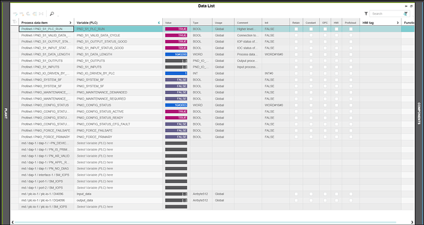Select the output_data variable cell
The height and width of the screenshot is (225, 424).
(118, 200)
